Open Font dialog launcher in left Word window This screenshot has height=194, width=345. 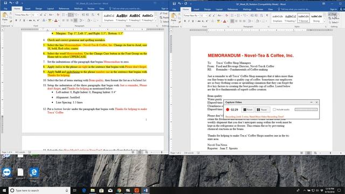coord(59,26)
